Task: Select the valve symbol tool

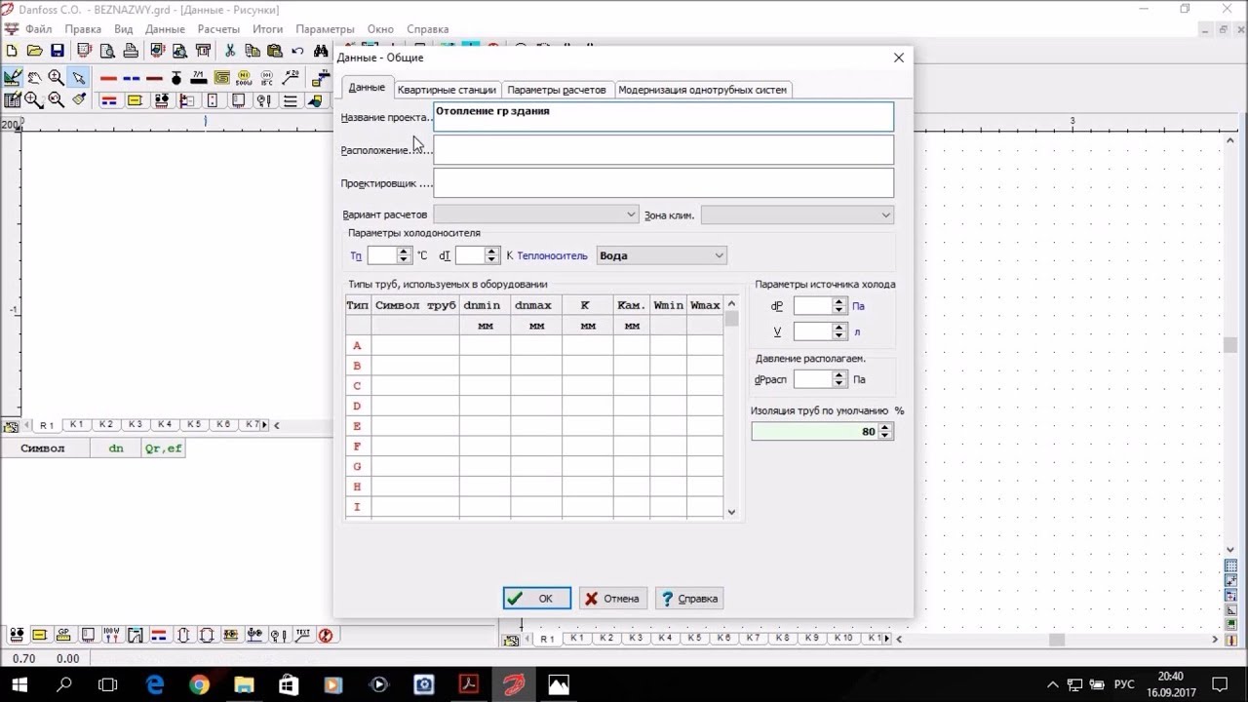Action: click(x=176, y=78)
